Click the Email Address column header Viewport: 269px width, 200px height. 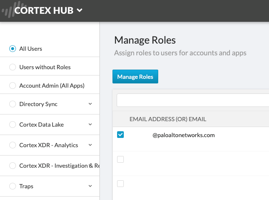point(168,119)
